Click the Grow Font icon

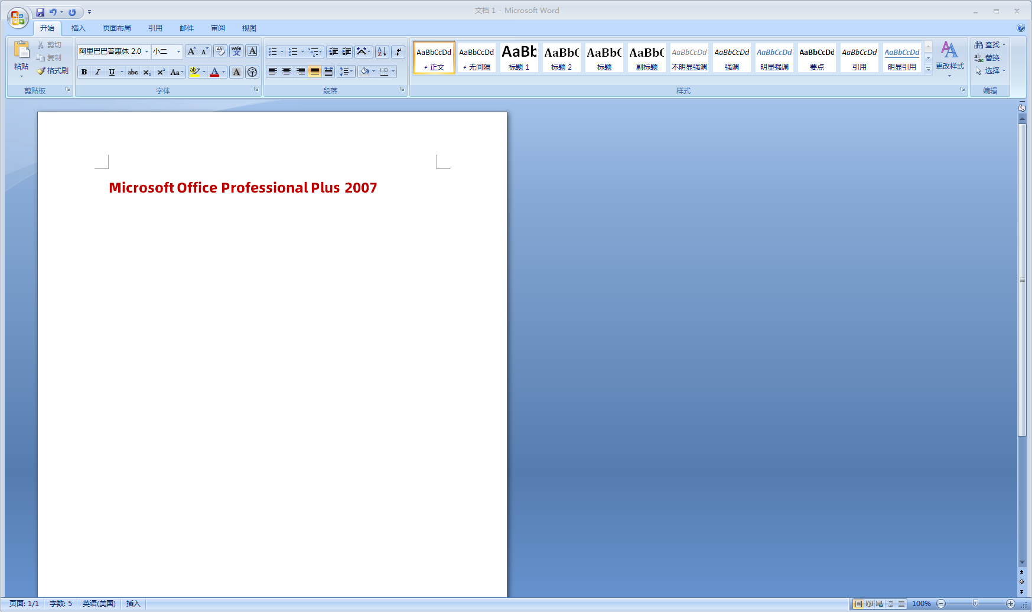click(191, 51)
